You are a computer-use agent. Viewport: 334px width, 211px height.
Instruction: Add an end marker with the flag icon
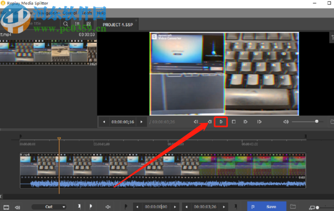pos(91,206)
